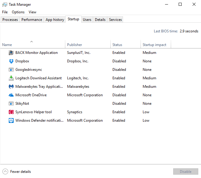The height and width of the screenshot is (178, 201).
Task: Select the Malwarebytes Tray Applicati... text
Action: 39,87
